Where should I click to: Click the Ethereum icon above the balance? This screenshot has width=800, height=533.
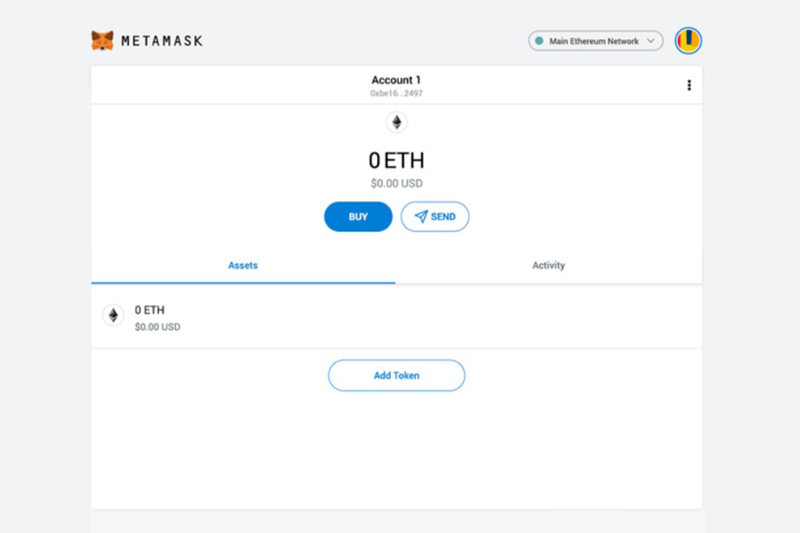pyautogui.click(x=397, y=122)
